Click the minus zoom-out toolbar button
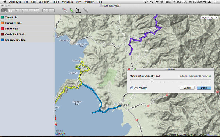 coord(52,10)
